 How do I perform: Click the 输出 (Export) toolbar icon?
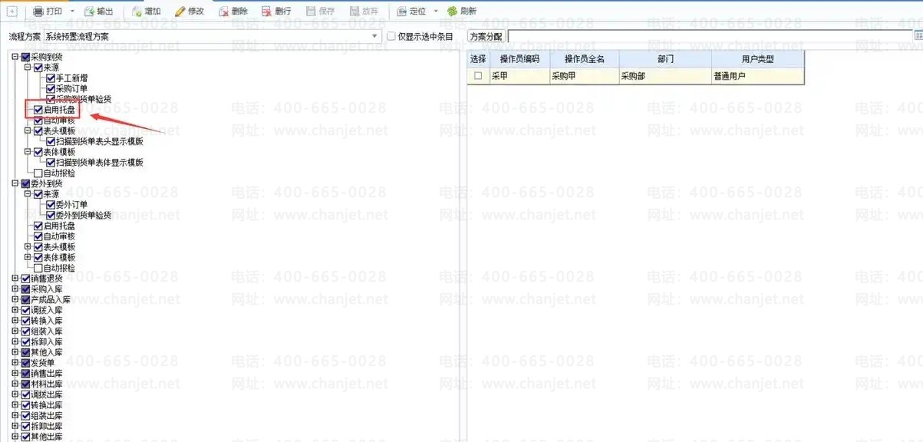pyautogui.click(x=89, y=12)
